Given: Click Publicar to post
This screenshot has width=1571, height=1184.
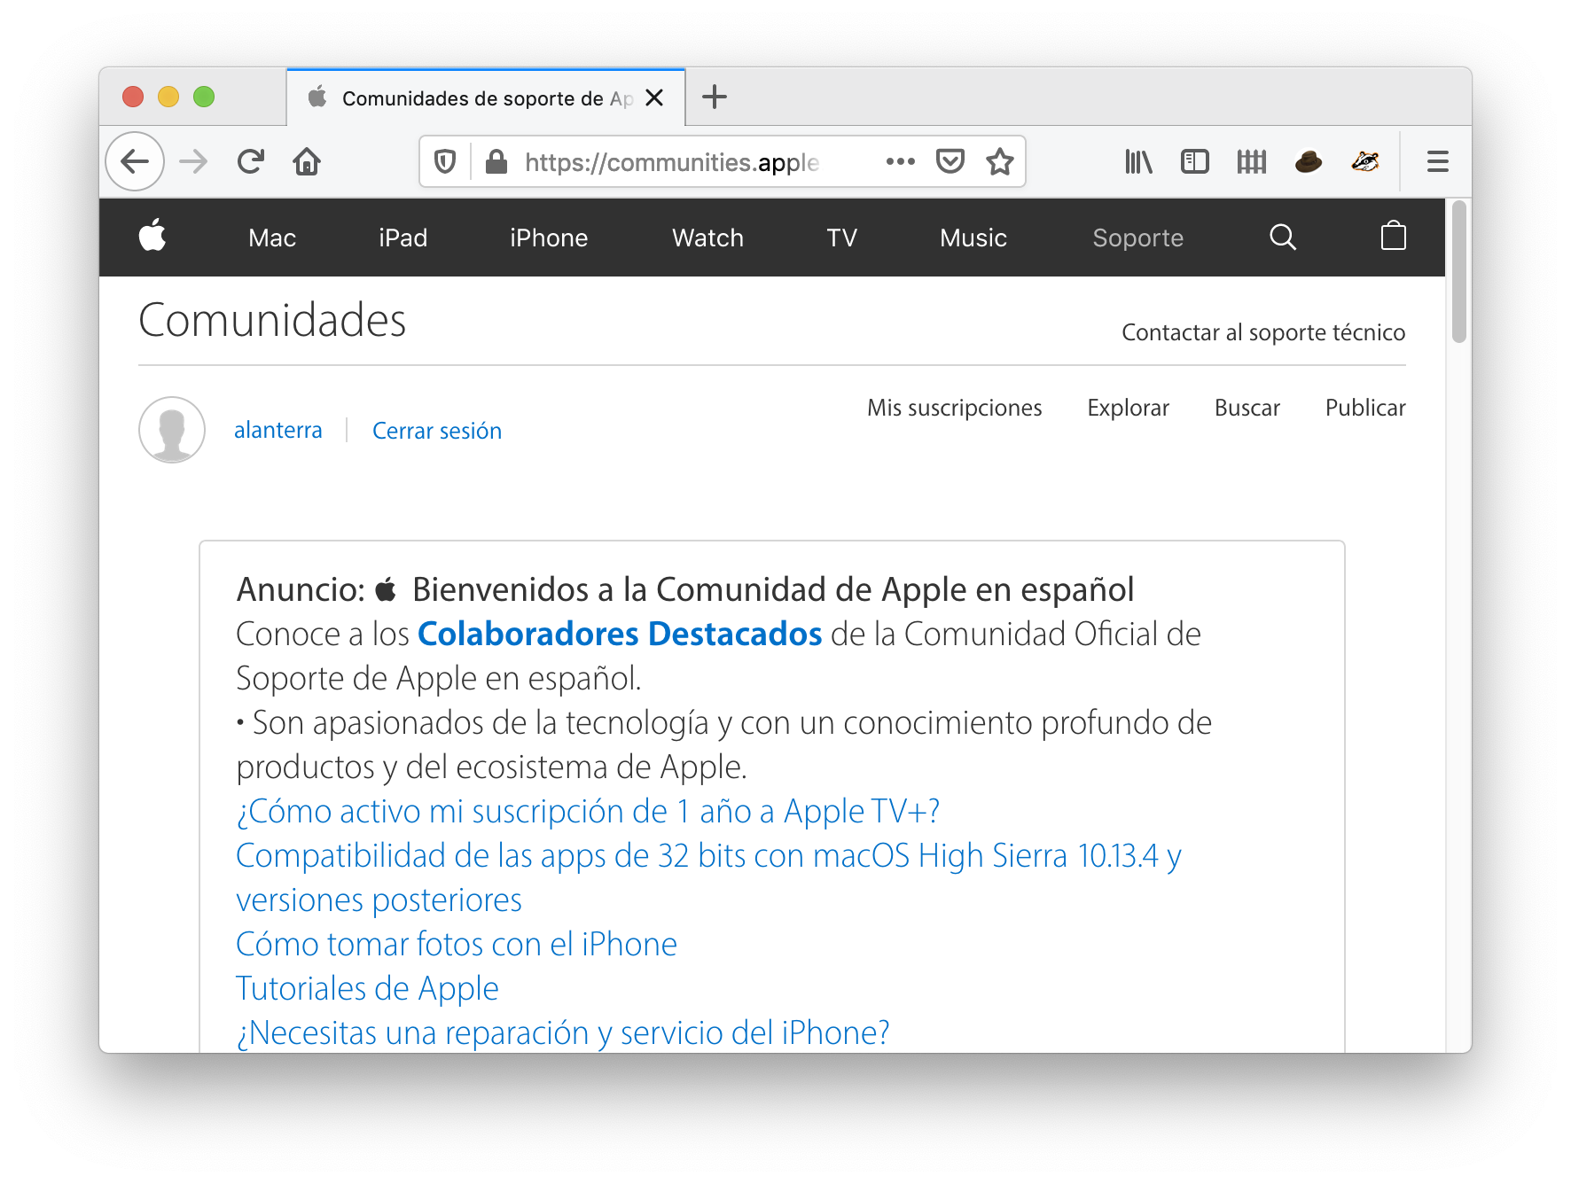Looking at the screenshot, I should [x=1365, y=408].
